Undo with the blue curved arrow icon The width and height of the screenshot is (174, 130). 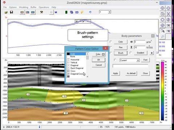click(90, 12)
